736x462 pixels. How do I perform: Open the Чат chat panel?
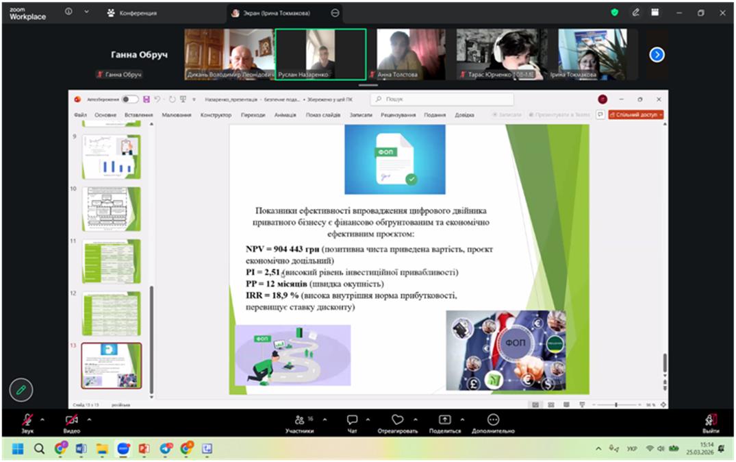click(x=352, y=420)
